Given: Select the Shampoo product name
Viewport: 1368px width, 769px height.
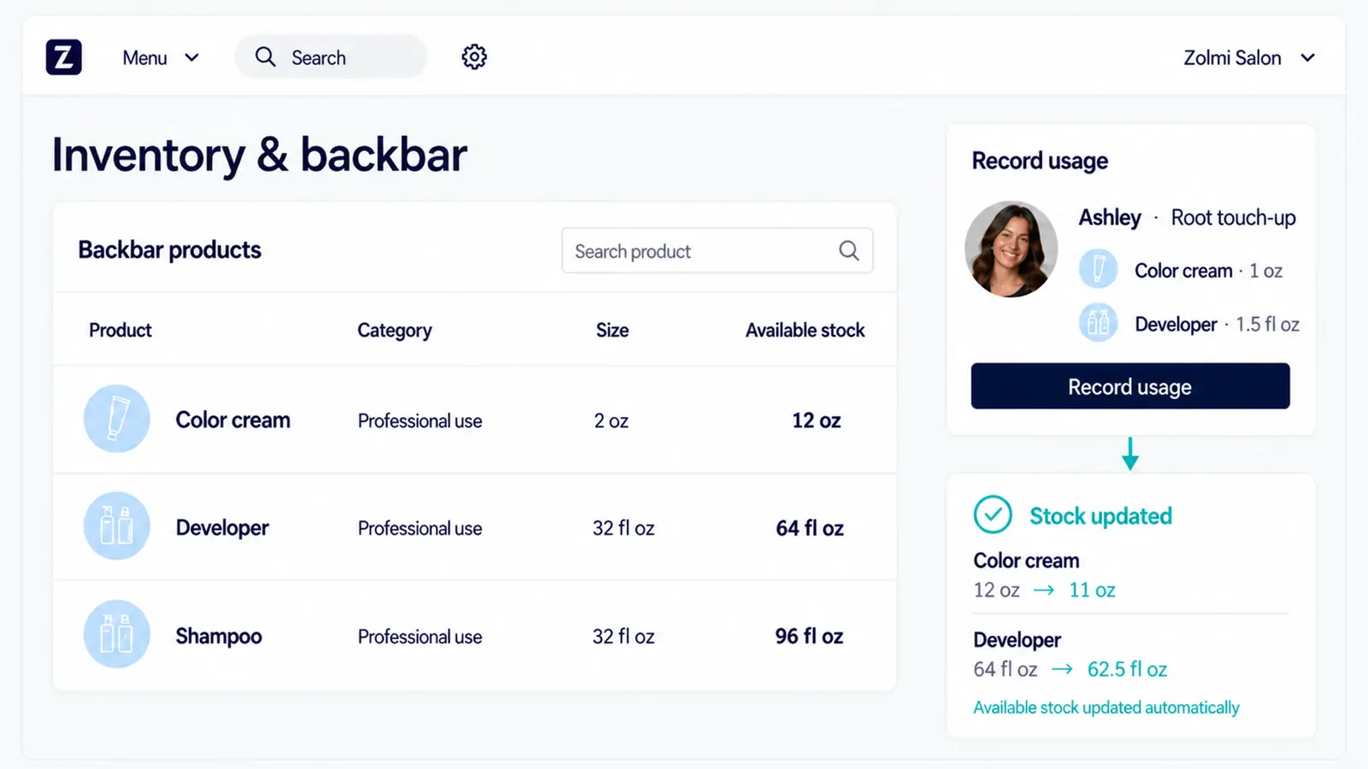Looking at the screenshot, I should (219, 637).
